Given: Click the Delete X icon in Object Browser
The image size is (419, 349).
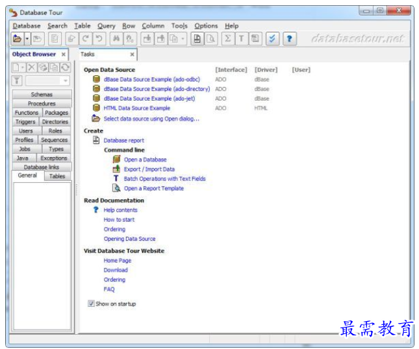Looking at the screenshot, I should (x=32, y=67).
